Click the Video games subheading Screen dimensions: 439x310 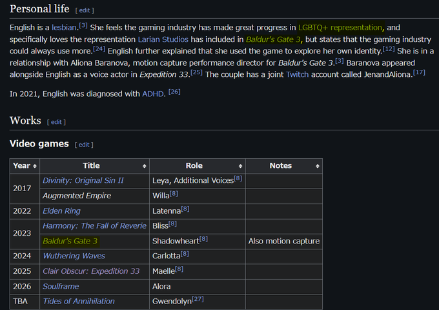click(39, 143)
